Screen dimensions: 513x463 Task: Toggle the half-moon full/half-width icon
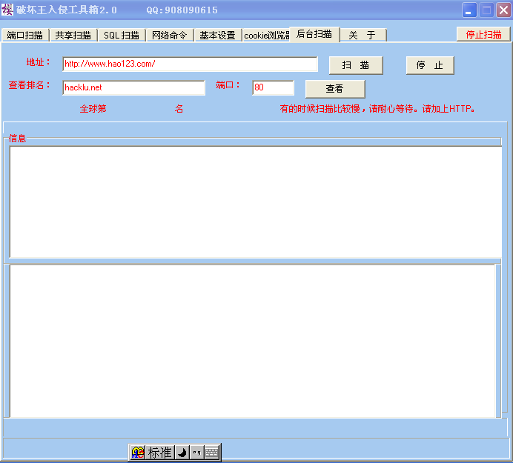click(182, 452)
